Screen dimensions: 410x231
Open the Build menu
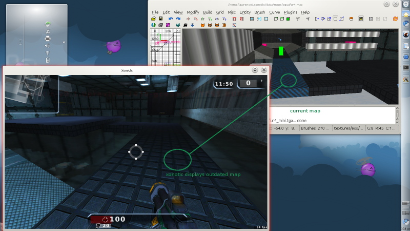coord(208,12)
